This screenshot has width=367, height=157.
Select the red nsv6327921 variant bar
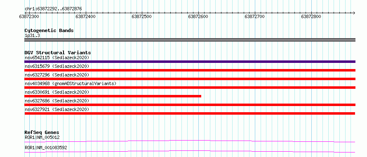pyautogui.click(x=190, y=113)
